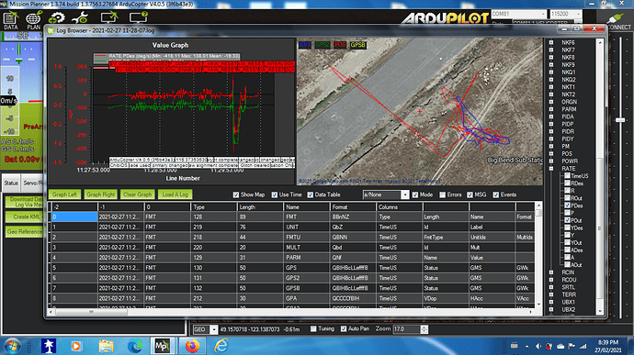Open Mission Planner taskbar icon
The width and height of the screenshot is (634, 355).
(162, 346)
